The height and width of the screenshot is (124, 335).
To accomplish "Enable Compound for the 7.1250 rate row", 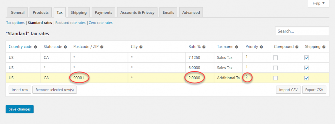I will click(x=275, y=58).
